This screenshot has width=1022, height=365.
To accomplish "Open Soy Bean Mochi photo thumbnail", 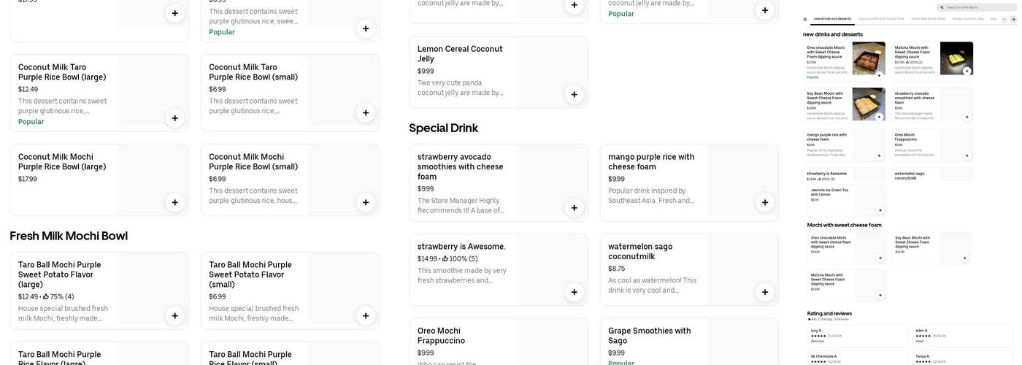I will [868, 104].
